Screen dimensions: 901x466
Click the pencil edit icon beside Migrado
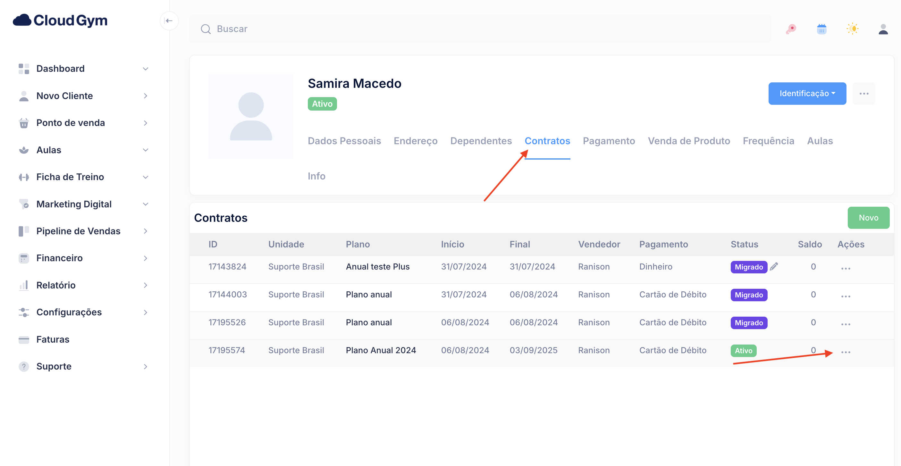coord(774,266)
